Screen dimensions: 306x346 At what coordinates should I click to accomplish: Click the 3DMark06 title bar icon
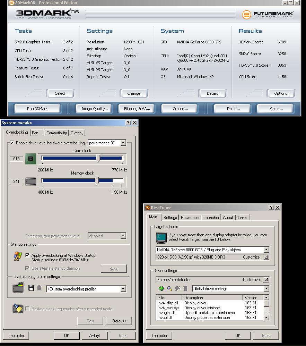coord(12,3)
